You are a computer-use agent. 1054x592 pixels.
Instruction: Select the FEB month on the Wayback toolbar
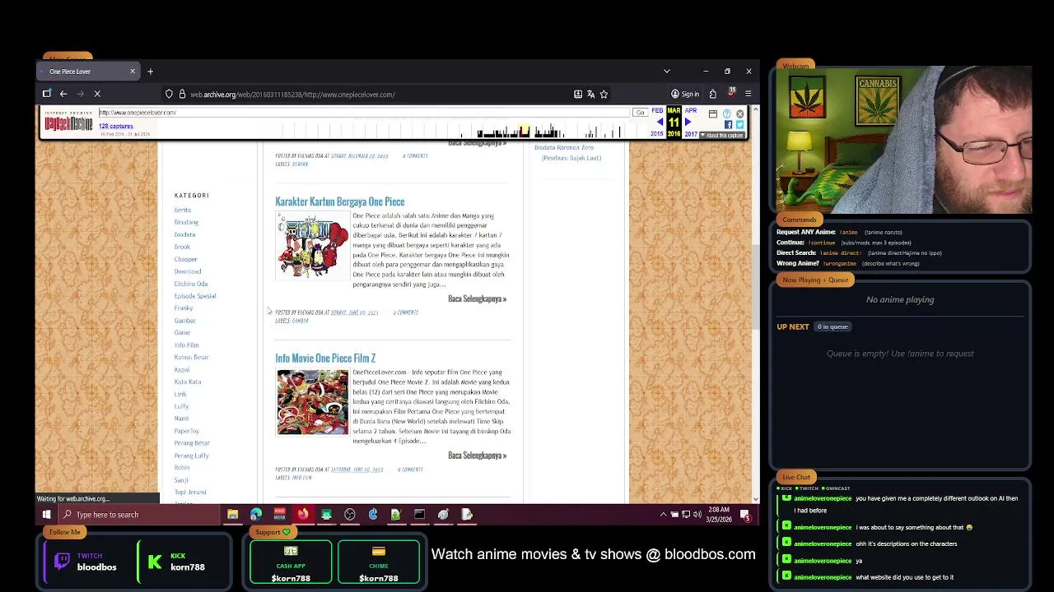pos(657,111)
